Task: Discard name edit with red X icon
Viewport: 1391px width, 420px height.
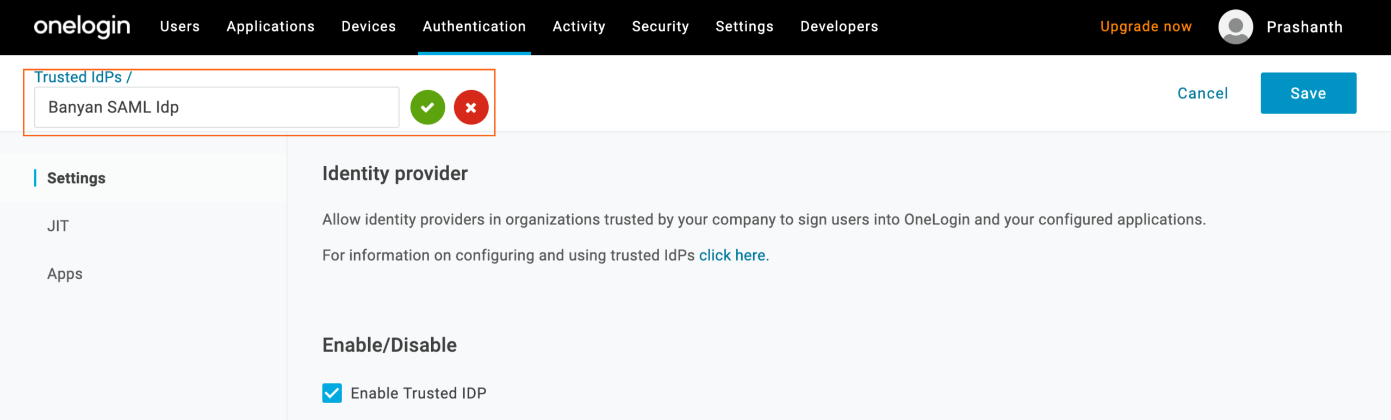Action: point(471,107)
